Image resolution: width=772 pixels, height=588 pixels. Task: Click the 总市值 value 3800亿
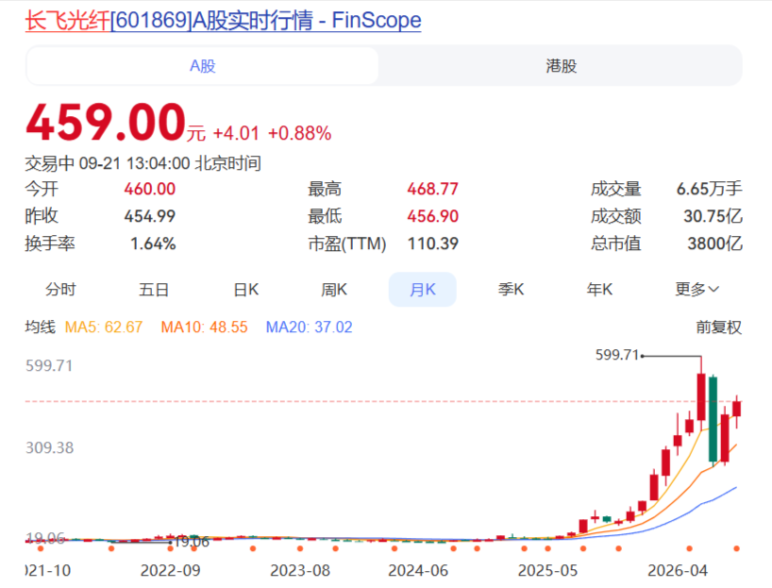pos(714,244)
